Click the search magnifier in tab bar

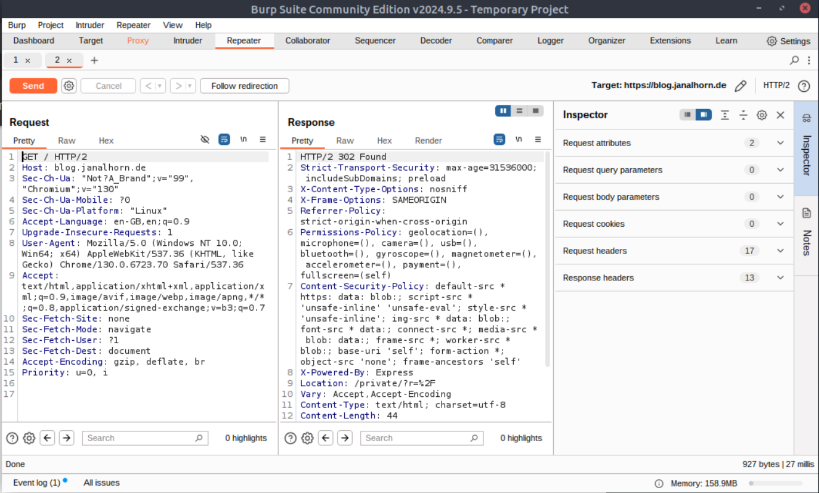coord(794,60)
